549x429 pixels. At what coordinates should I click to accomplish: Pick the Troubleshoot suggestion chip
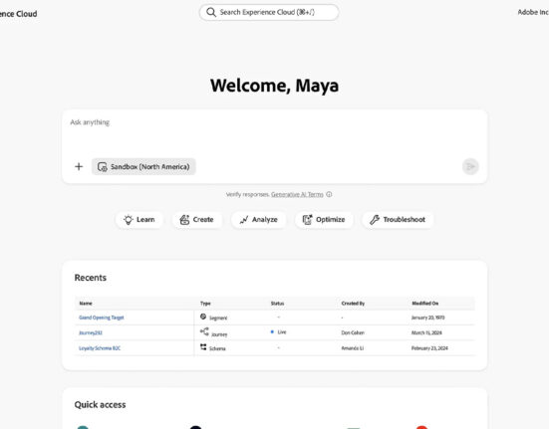[398, 220]
